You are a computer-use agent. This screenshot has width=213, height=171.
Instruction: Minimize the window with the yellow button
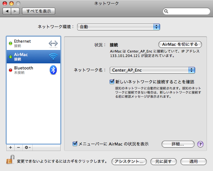point(11,4)
